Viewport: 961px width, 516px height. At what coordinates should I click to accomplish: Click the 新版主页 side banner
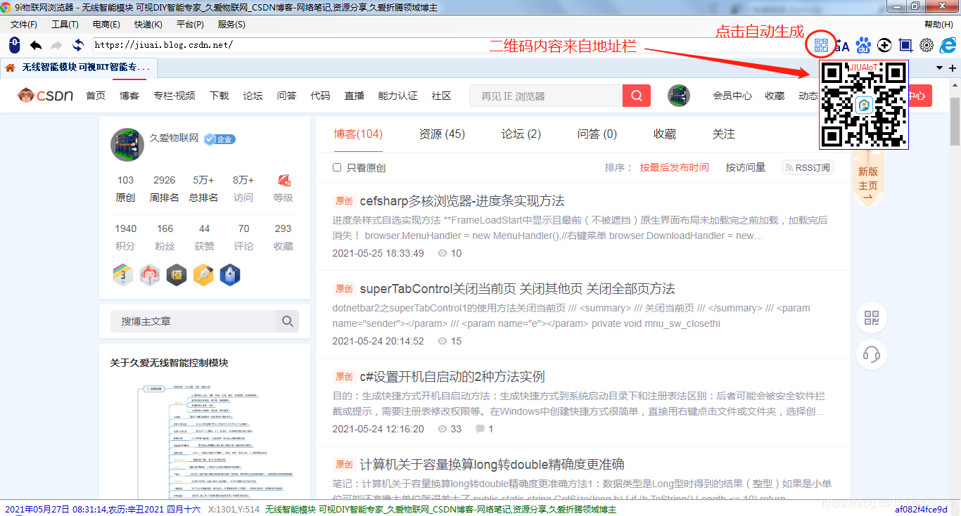[868, 179]
